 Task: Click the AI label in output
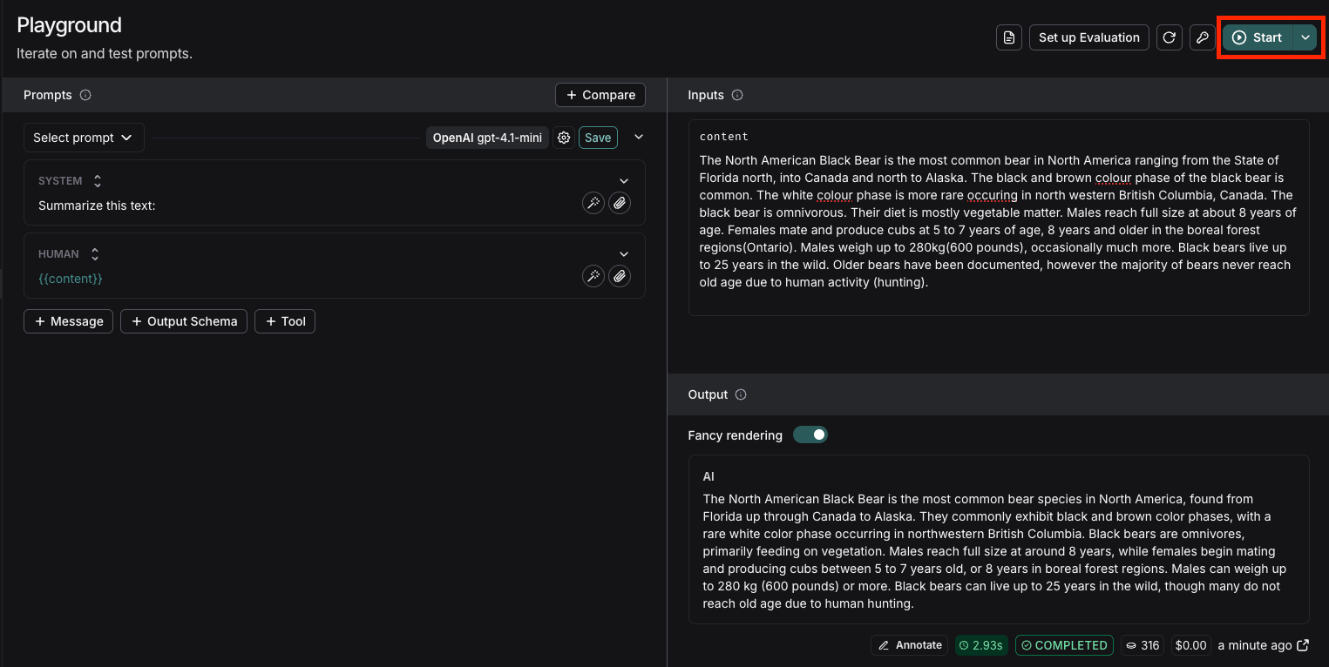709,476
